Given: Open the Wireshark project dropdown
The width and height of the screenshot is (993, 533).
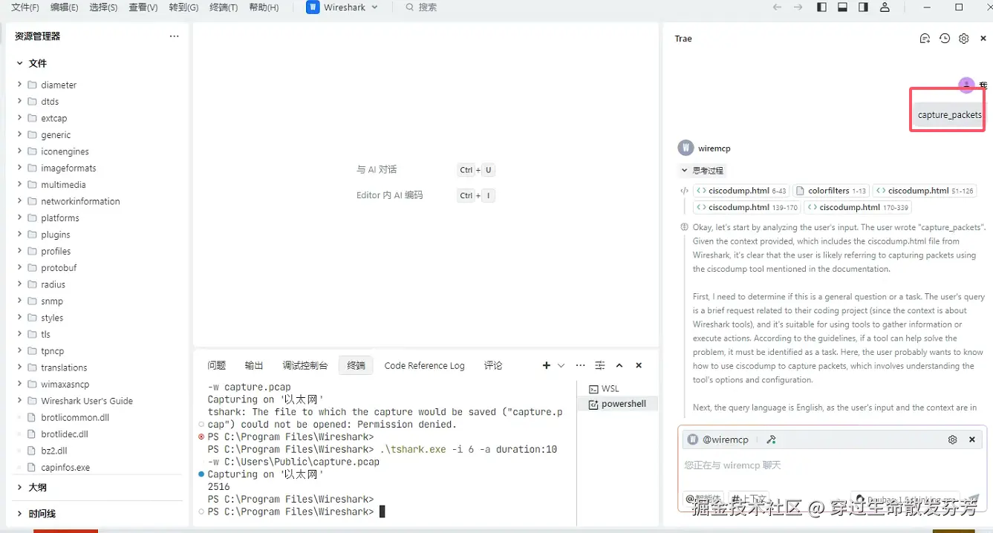Looking at the screenshot, I should click(342, 7).
